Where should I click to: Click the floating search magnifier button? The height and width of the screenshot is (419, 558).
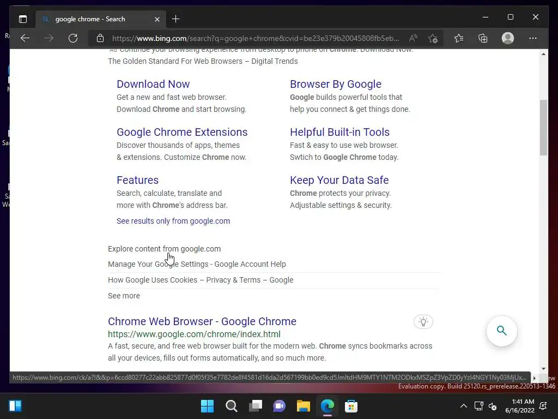pos(501,331)
